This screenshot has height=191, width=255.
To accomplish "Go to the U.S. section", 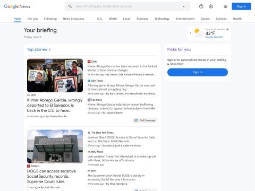I will [x=100, y=19].
